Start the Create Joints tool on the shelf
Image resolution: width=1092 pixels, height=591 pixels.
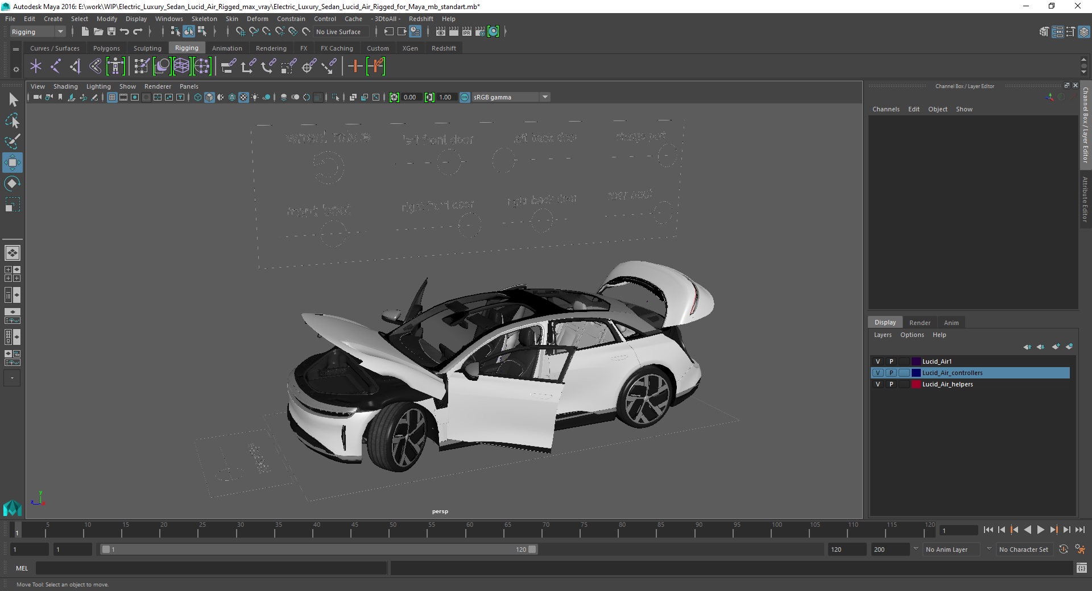tap(56, 66)
